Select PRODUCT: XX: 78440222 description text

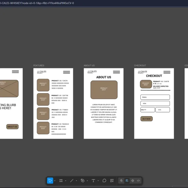(60, 129)
